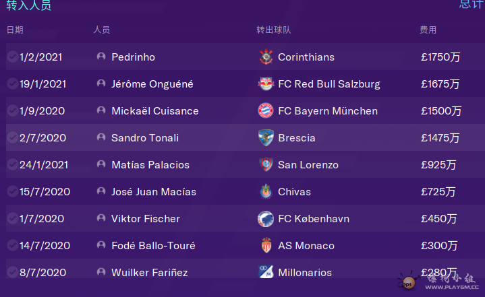The height and width of the screenshot is (297, 485).
Task: Toggle the checkmark on Viktor Fischer's row
Action: click(x=12, y=219)
